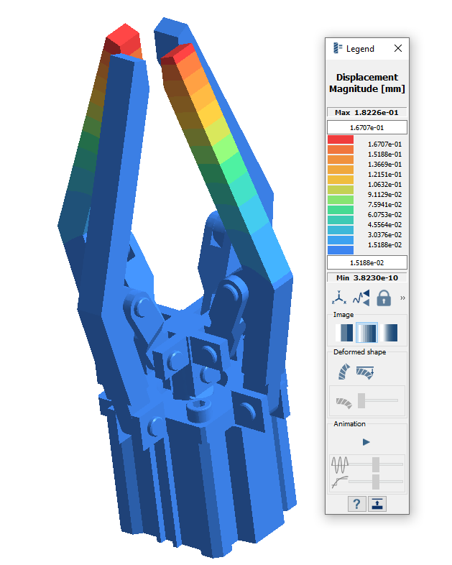The image size is (452, 565).
Task: Click the yellow legend band at 1.0632e-01
Action: (341, 180)
